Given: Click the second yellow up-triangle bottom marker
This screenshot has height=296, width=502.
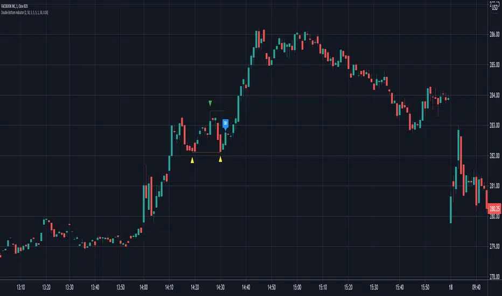Looking at the screenshot, I should 220,159.
